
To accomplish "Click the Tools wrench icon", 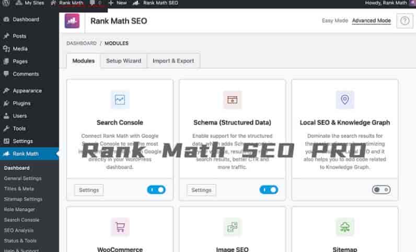I will [x=6, y=129].
